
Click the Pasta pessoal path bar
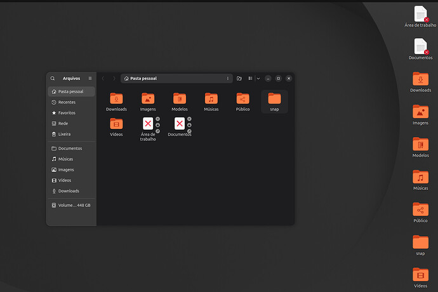pos(176,79)
